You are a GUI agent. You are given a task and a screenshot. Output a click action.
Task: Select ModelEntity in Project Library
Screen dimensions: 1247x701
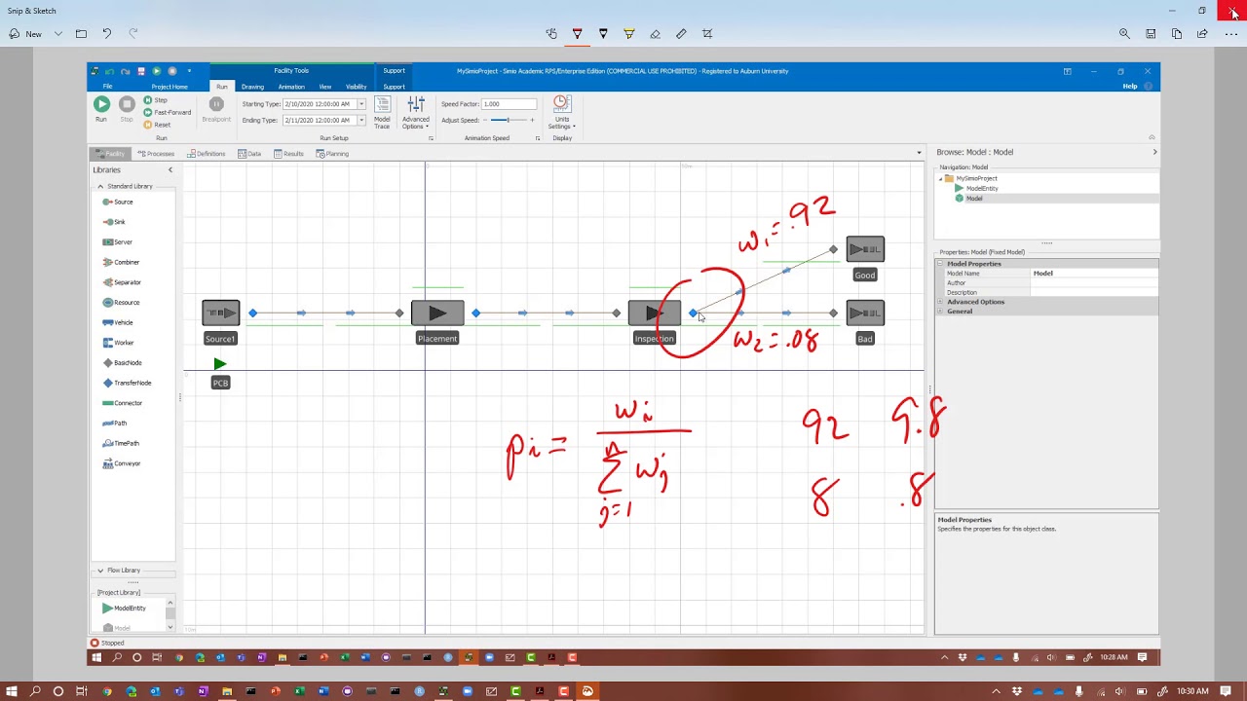point(124,609)
